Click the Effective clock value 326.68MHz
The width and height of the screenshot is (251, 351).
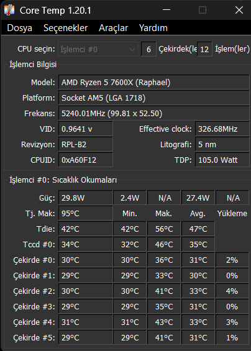click(222, 129)
